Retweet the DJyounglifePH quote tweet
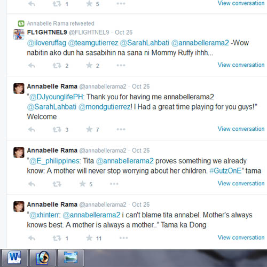 click(57, 129)
